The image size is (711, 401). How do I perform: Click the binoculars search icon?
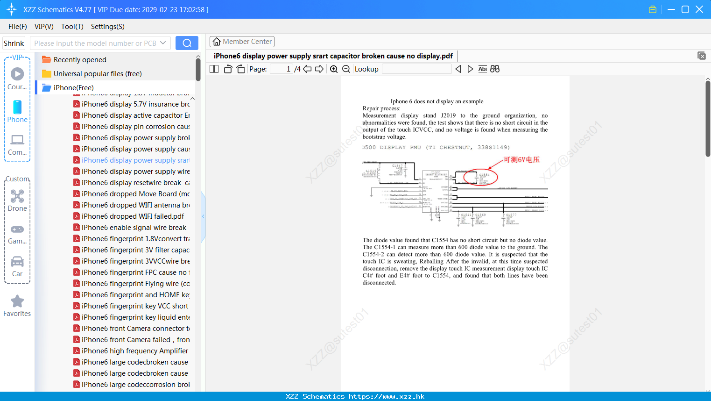[x=495, y=69]
